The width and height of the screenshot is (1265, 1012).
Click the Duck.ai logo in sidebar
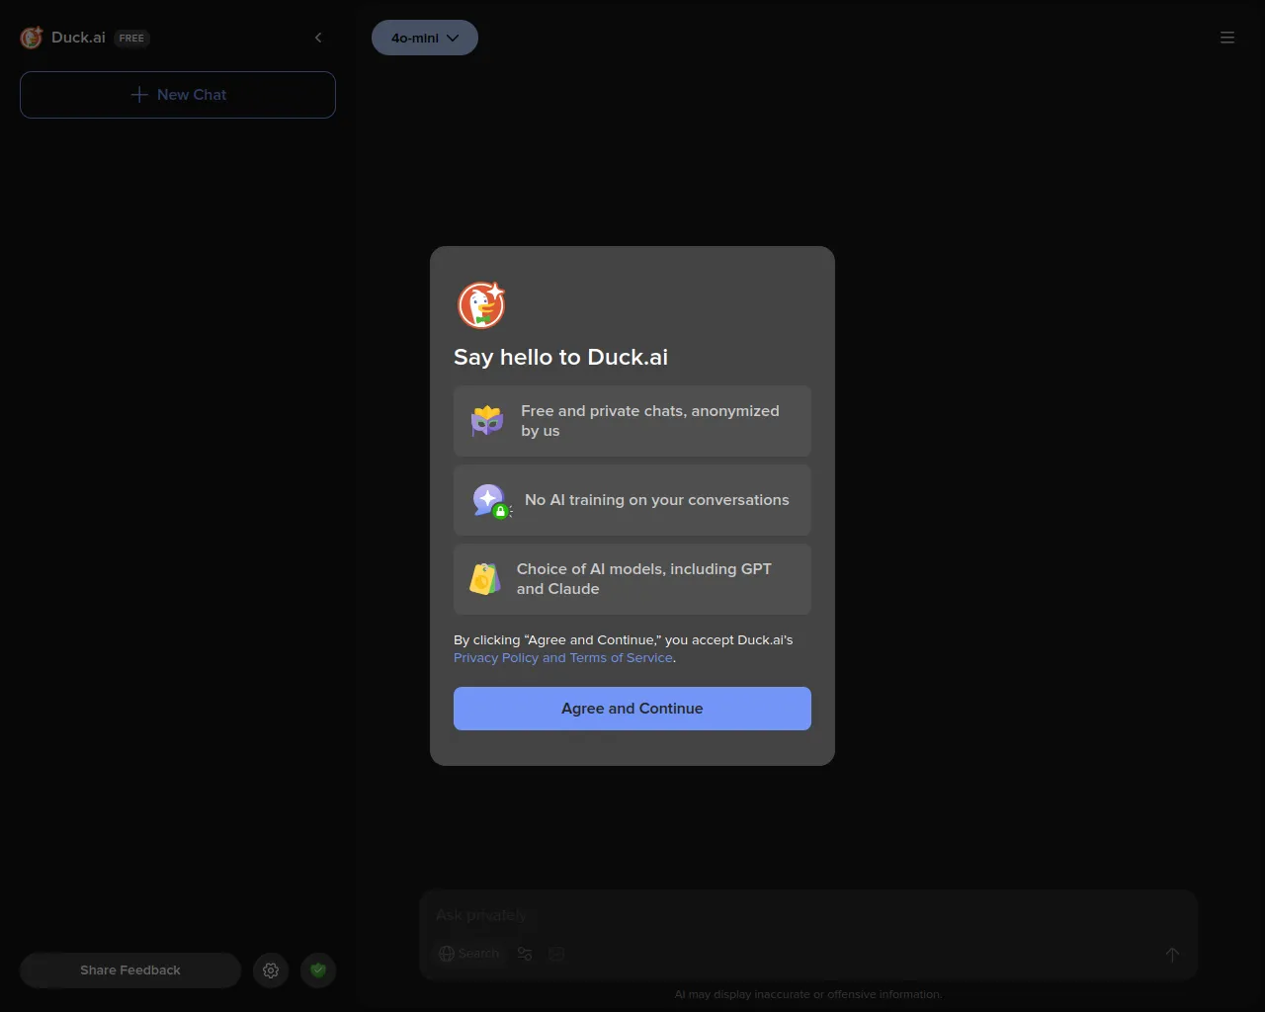pos(32,38)
